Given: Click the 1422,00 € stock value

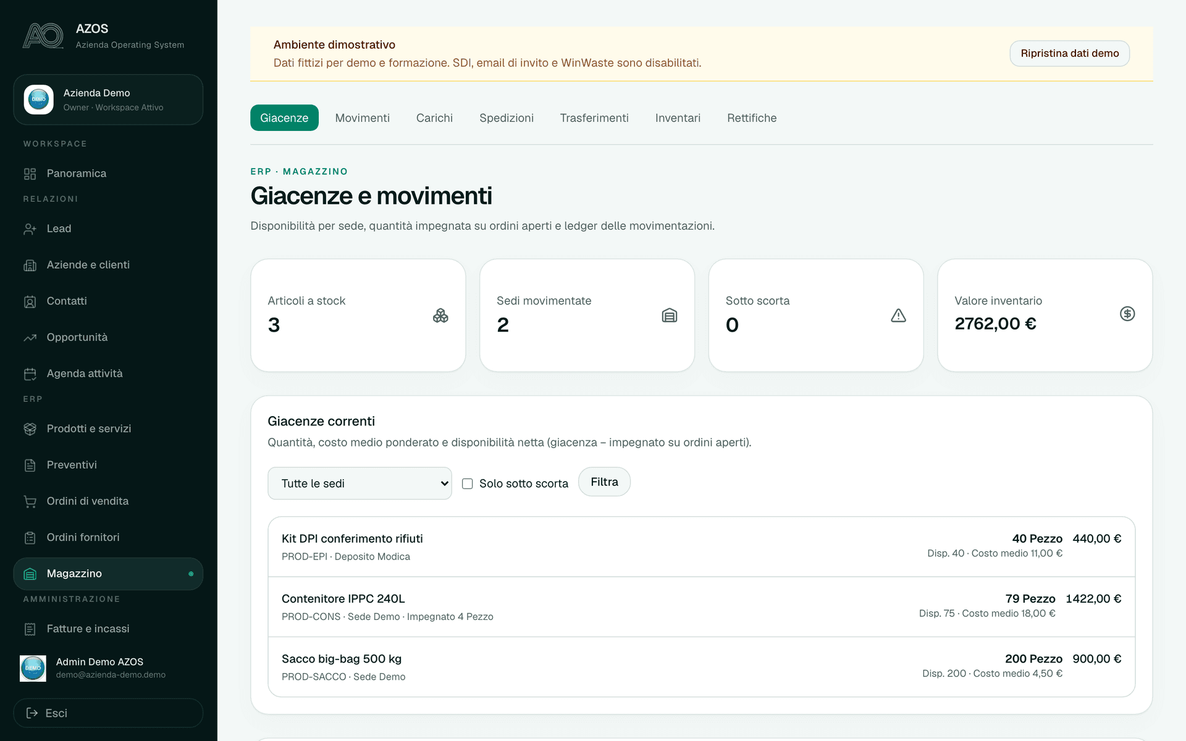Looking at the screenshot, I should coord(1093,598).
